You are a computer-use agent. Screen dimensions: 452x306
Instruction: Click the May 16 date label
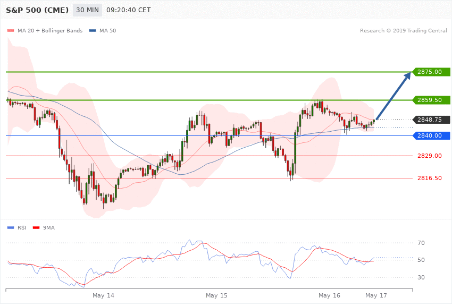[x=329, y=295]
